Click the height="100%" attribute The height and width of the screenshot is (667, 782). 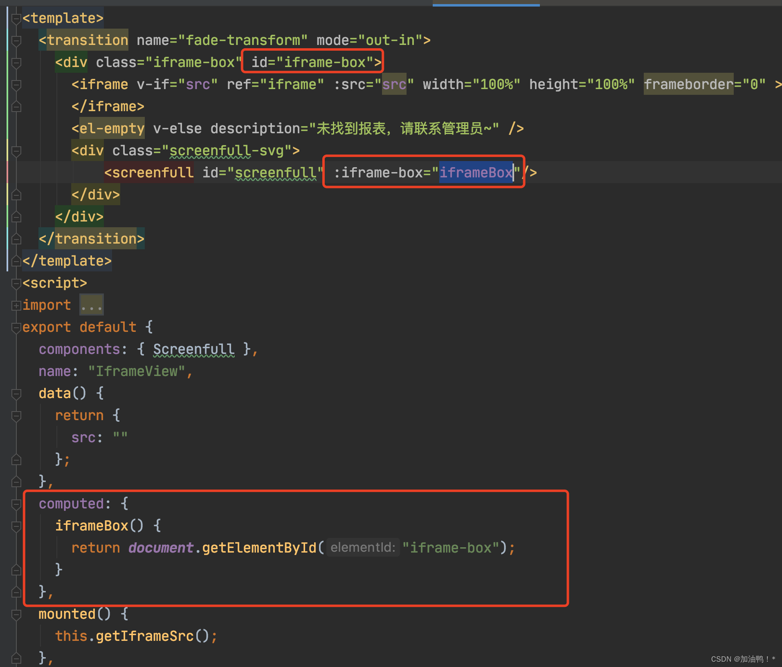pos(582,84)
